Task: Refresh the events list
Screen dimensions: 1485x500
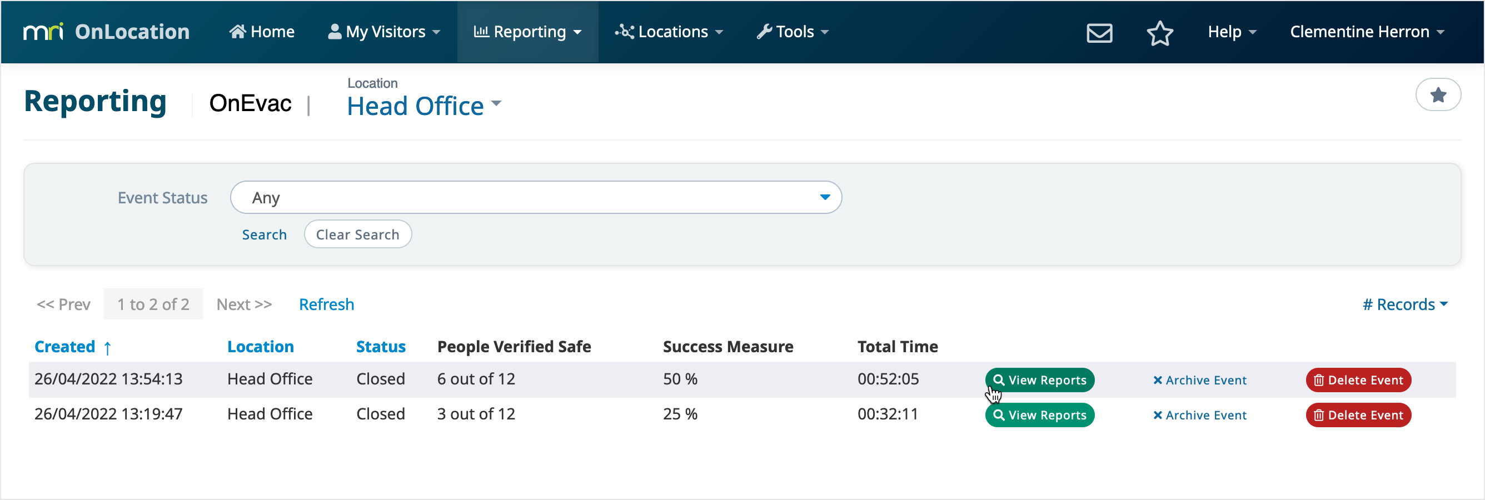Action: 326,304
